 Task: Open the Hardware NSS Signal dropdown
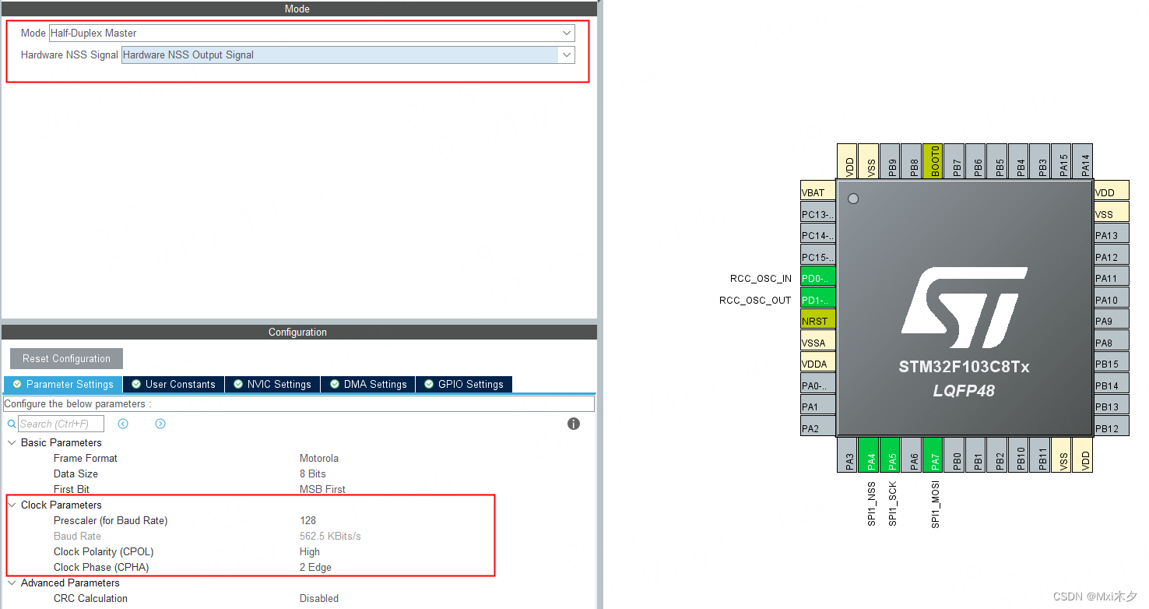[348, 55]
